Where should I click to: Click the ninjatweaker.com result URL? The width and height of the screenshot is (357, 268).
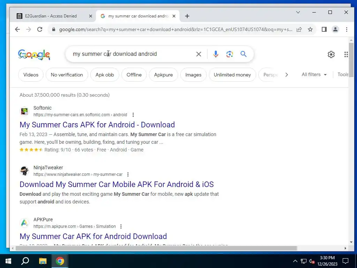78,174
